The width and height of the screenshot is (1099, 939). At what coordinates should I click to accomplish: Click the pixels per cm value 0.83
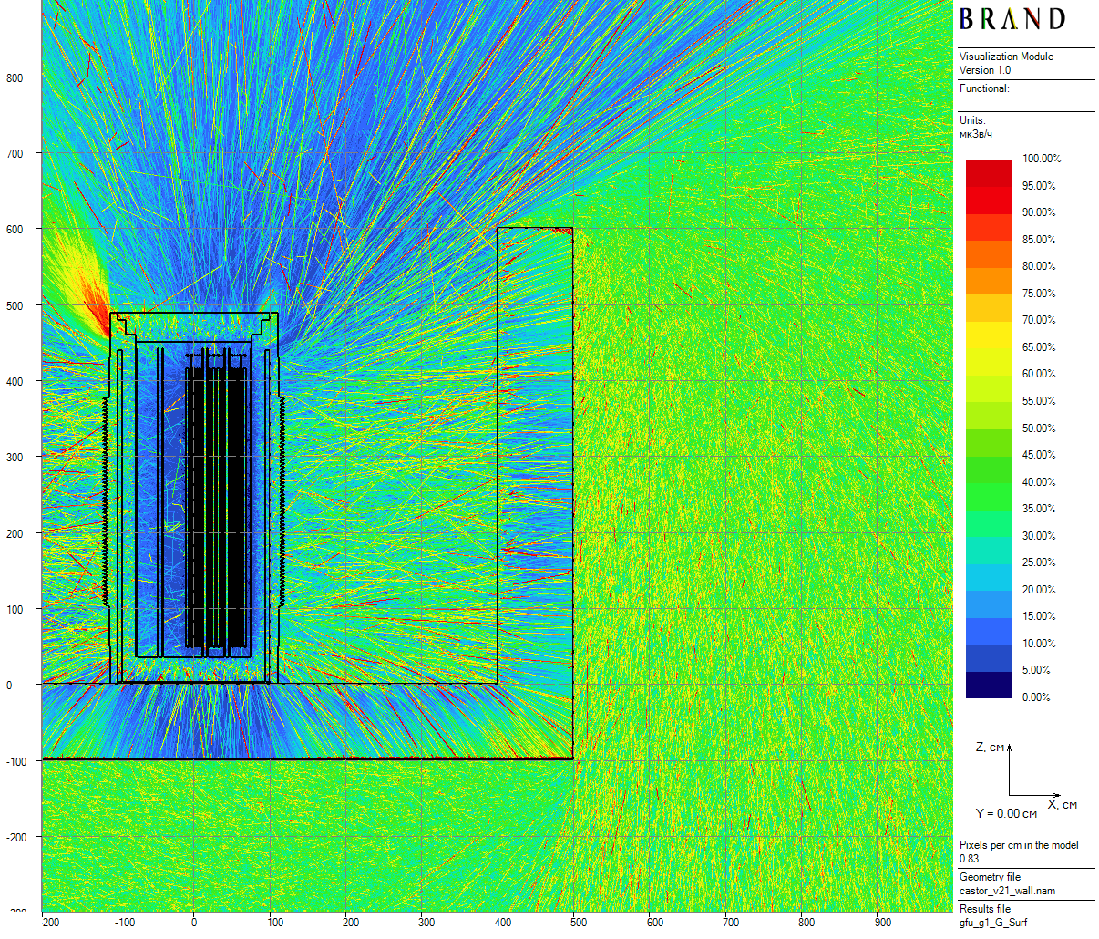(969, 859)
